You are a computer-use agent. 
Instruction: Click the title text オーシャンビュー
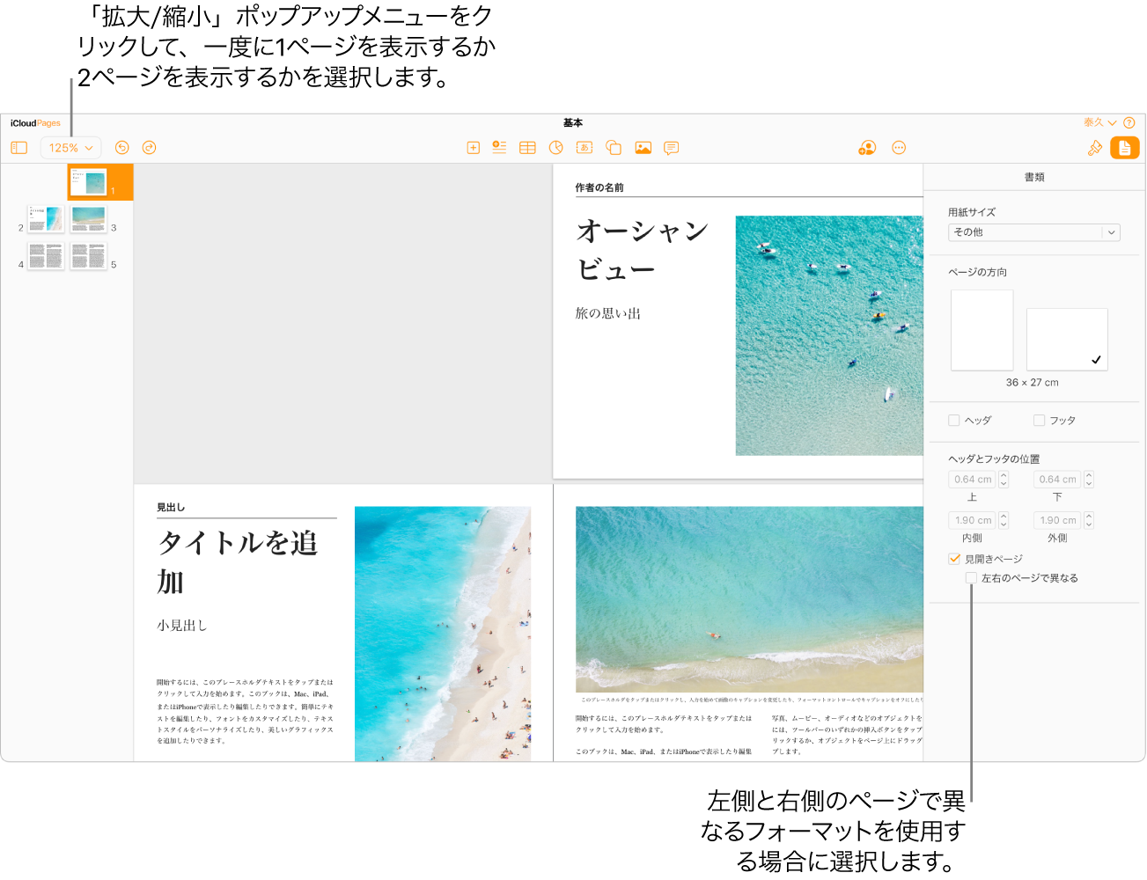643,250
